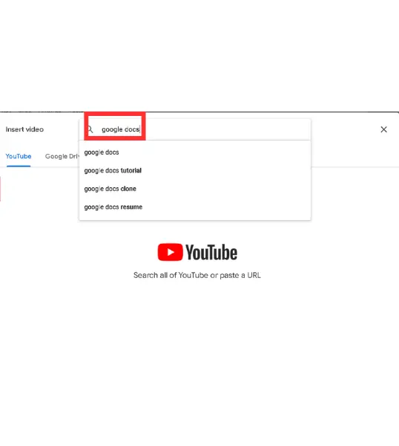Screen dimensions: 399x446
Task: Click the bold word "tutorial" in the suggestions
Action: click(131, 171)
